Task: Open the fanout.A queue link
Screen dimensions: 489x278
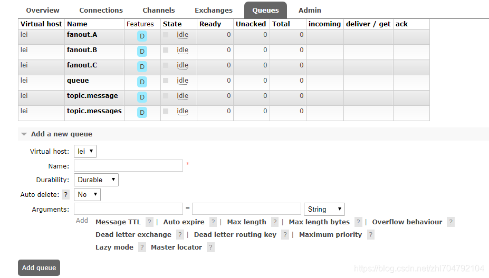Action: click(x=82, y=35)
